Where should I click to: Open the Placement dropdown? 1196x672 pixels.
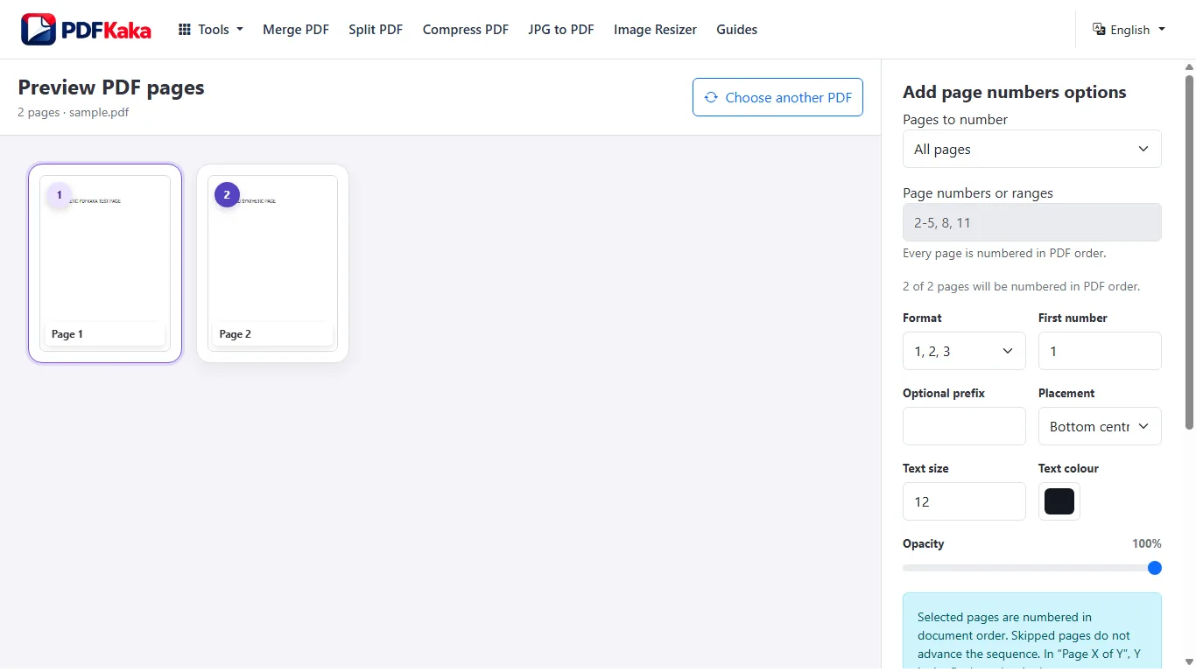pos(1100,426)
